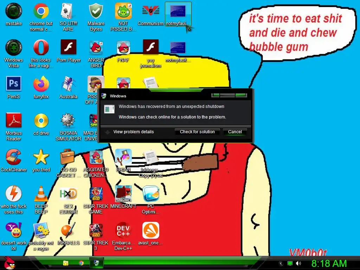Open 'who the fuck uses this' Winamp icon
The height and width of the screenshot is (270, 360).
14,200
